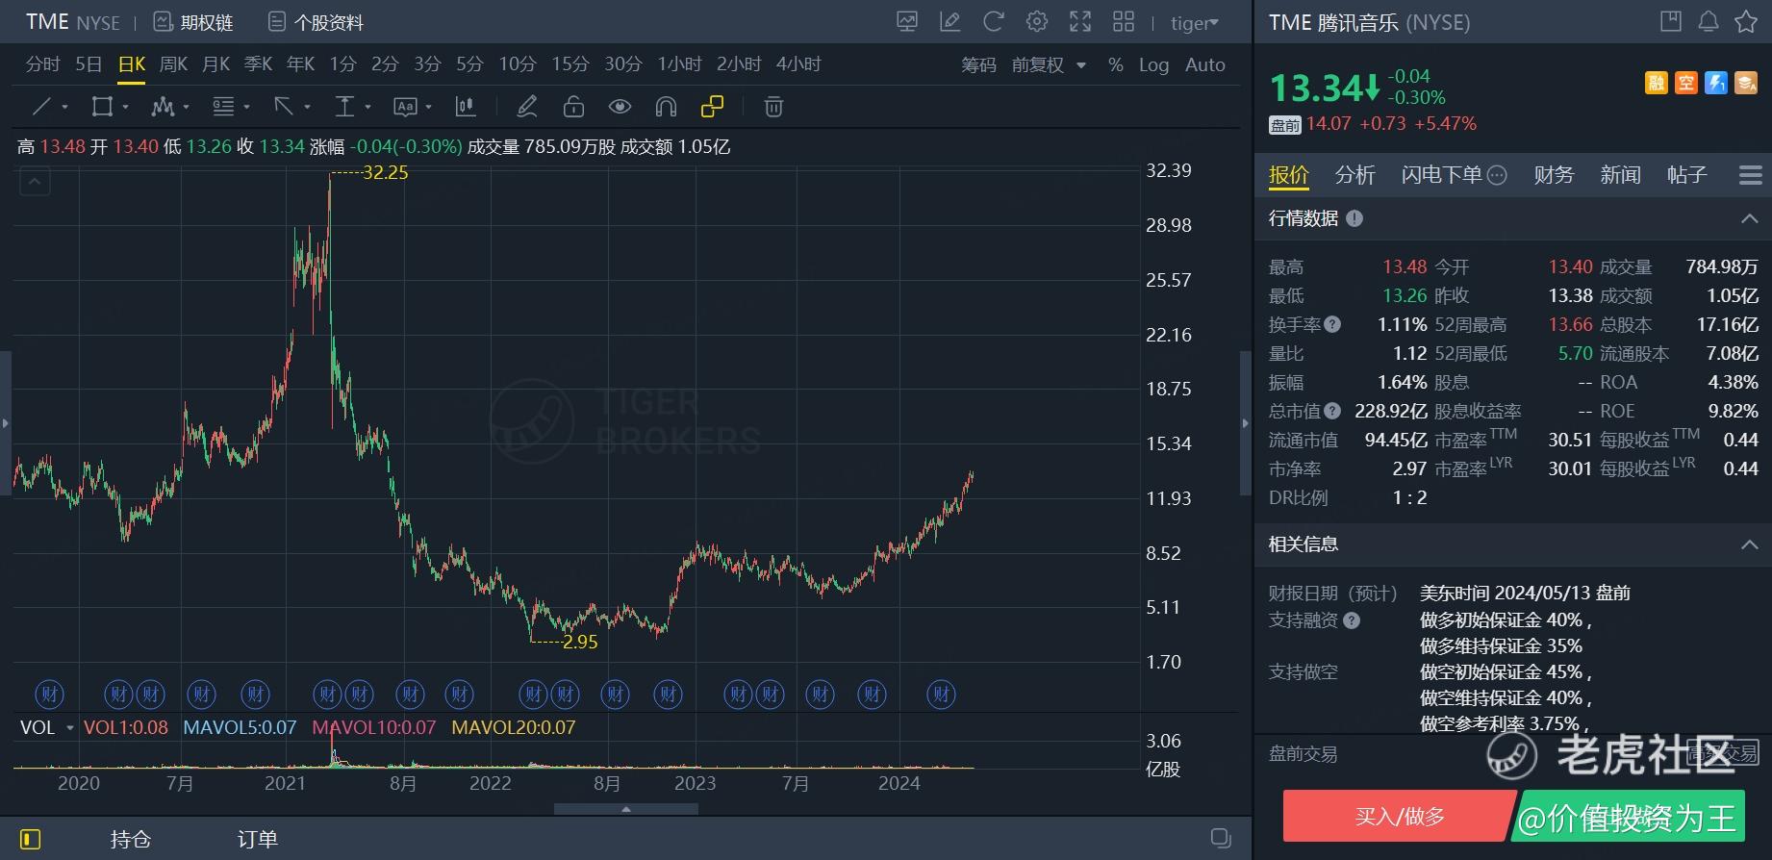Refresh the chart with the circular arrow icon
Viewport: 1772px width, 860px height.
tap(994, 22)
